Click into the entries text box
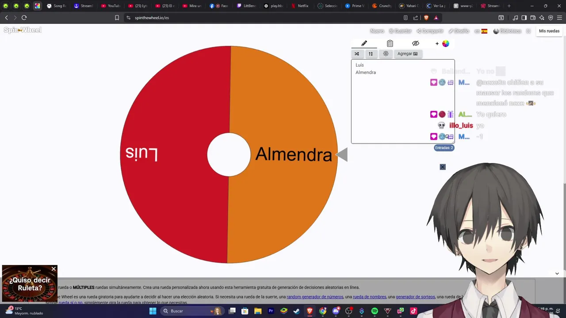Viewport: 566px width, 318px height. click(x=403, y=102)
